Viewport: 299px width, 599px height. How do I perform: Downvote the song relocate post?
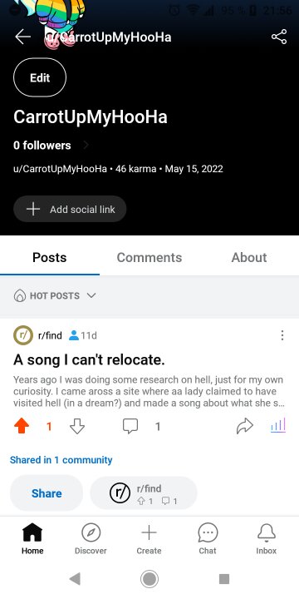[77, 426]
